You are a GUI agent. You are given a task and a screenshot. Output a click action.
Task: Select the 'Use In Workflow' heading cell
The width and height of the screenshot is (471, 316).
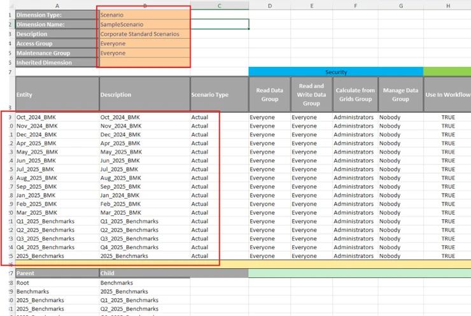point(447,95)
